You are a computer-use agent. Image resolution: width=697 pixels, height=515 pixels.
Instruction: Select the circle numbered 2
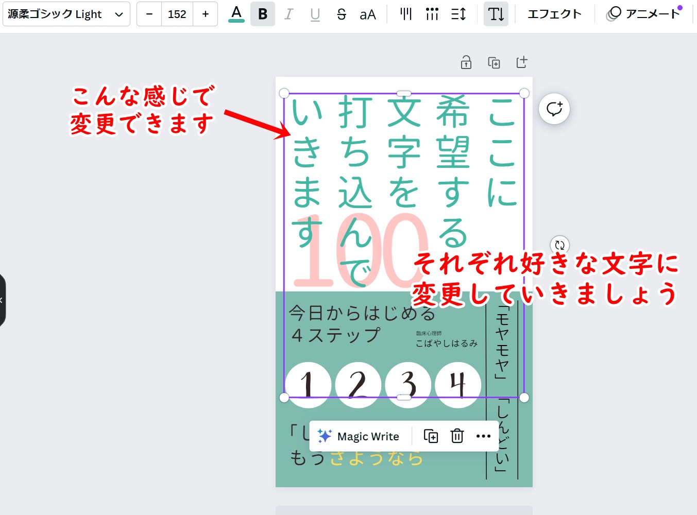[358, 385]
